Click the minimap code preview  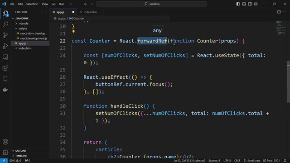(x=281, y=28)
